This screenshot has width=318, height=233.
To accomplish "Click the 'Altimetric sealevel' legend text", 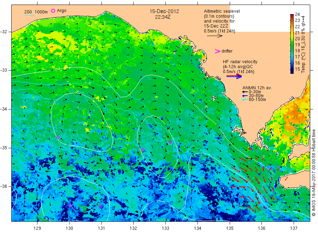I will pyautogui.click(x=222, y=11).
